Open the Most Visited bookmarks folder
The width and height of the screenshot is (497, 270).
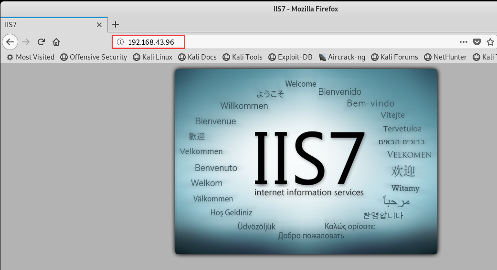(31, 57)
